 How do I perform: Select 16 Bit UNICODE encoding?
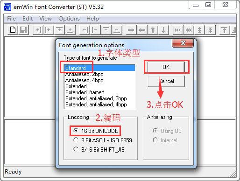coord(95,131)
